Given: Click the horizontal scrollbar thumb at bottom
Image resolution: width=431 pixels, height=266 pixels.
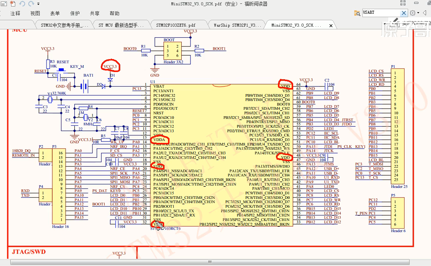Looking at the screenshot, I should 210,262.
